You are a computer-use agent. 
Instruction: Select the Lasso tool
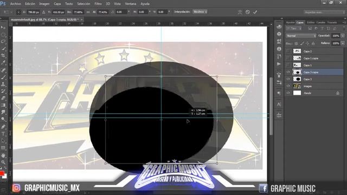pyautogui.click(x=3, y=42)
